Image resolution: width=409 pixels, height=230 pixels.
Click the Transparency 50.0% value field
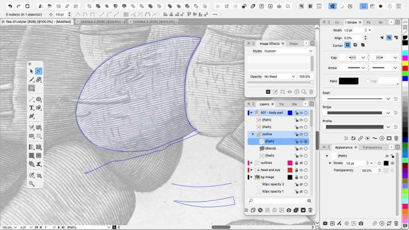point(369,170)
